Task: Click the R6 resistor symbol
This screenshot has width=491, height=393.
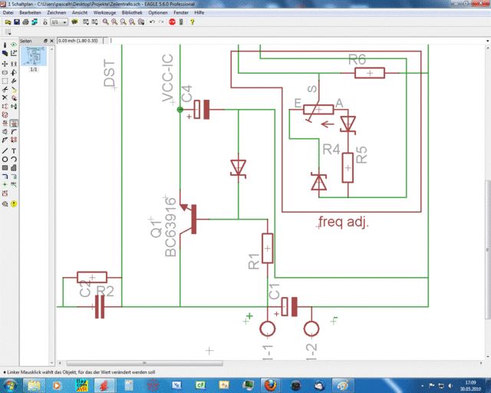Action: coord(370,73)
